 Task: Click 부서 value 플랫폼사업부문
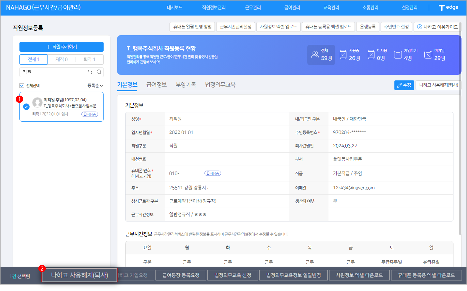click(347, 159)
